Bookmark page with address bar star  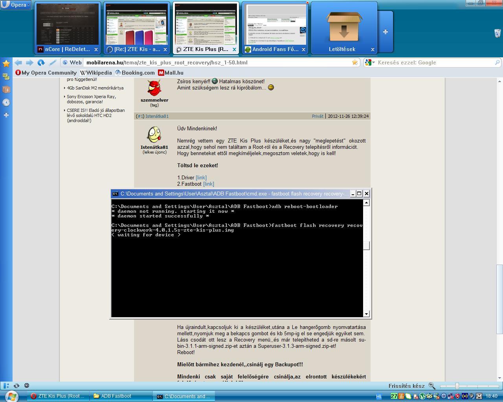coord(355,62)
